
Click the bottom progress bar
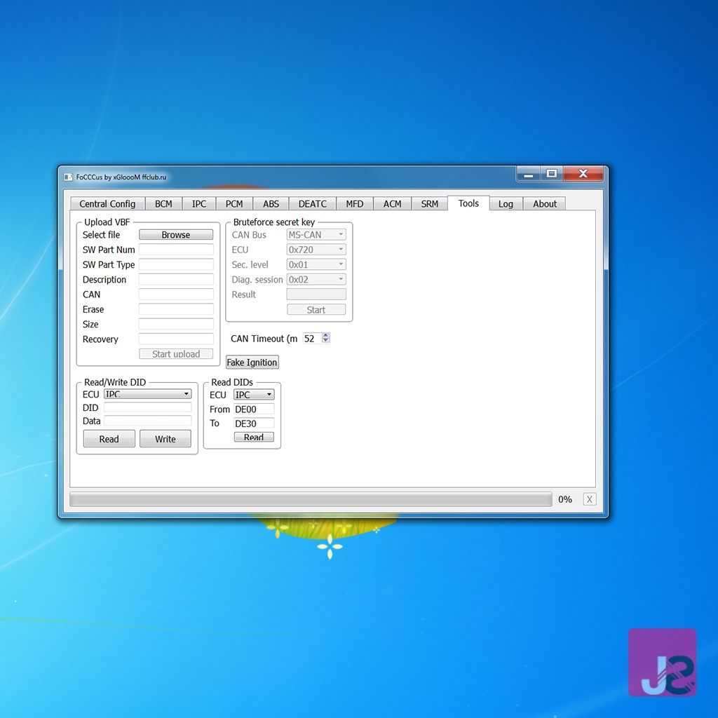[x=311, y=499]
